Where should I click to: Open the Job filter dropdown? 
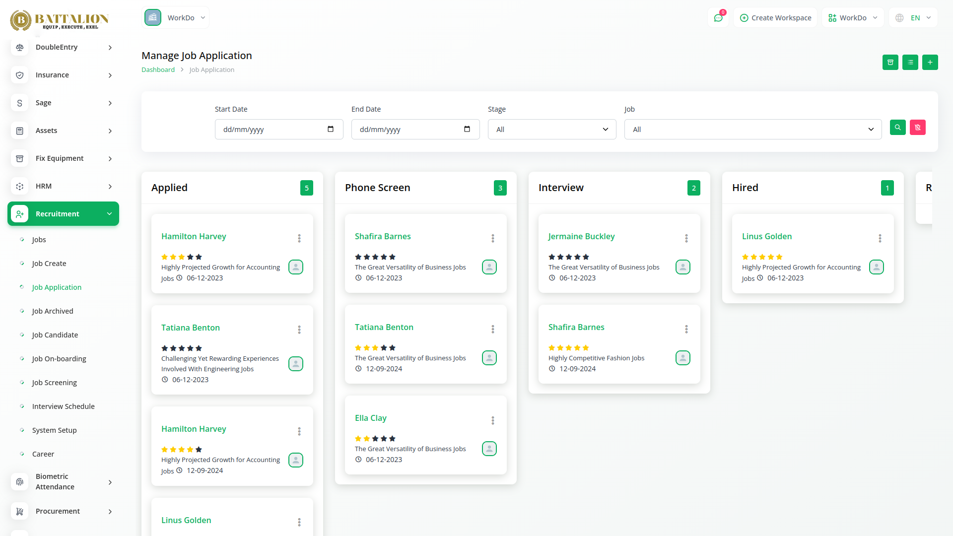pos(752,130)
